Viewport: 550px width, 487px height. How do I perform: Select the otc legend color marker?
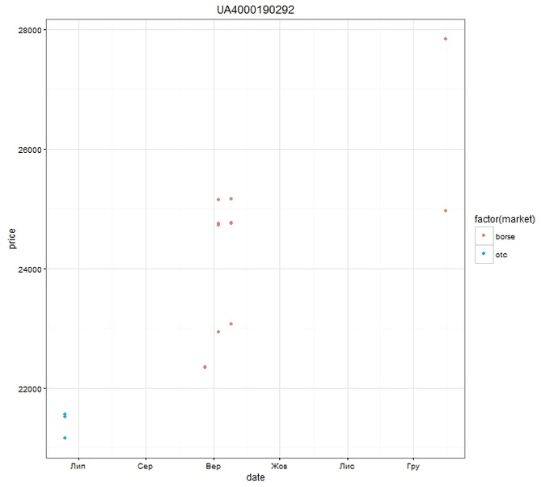coord(484,254)
